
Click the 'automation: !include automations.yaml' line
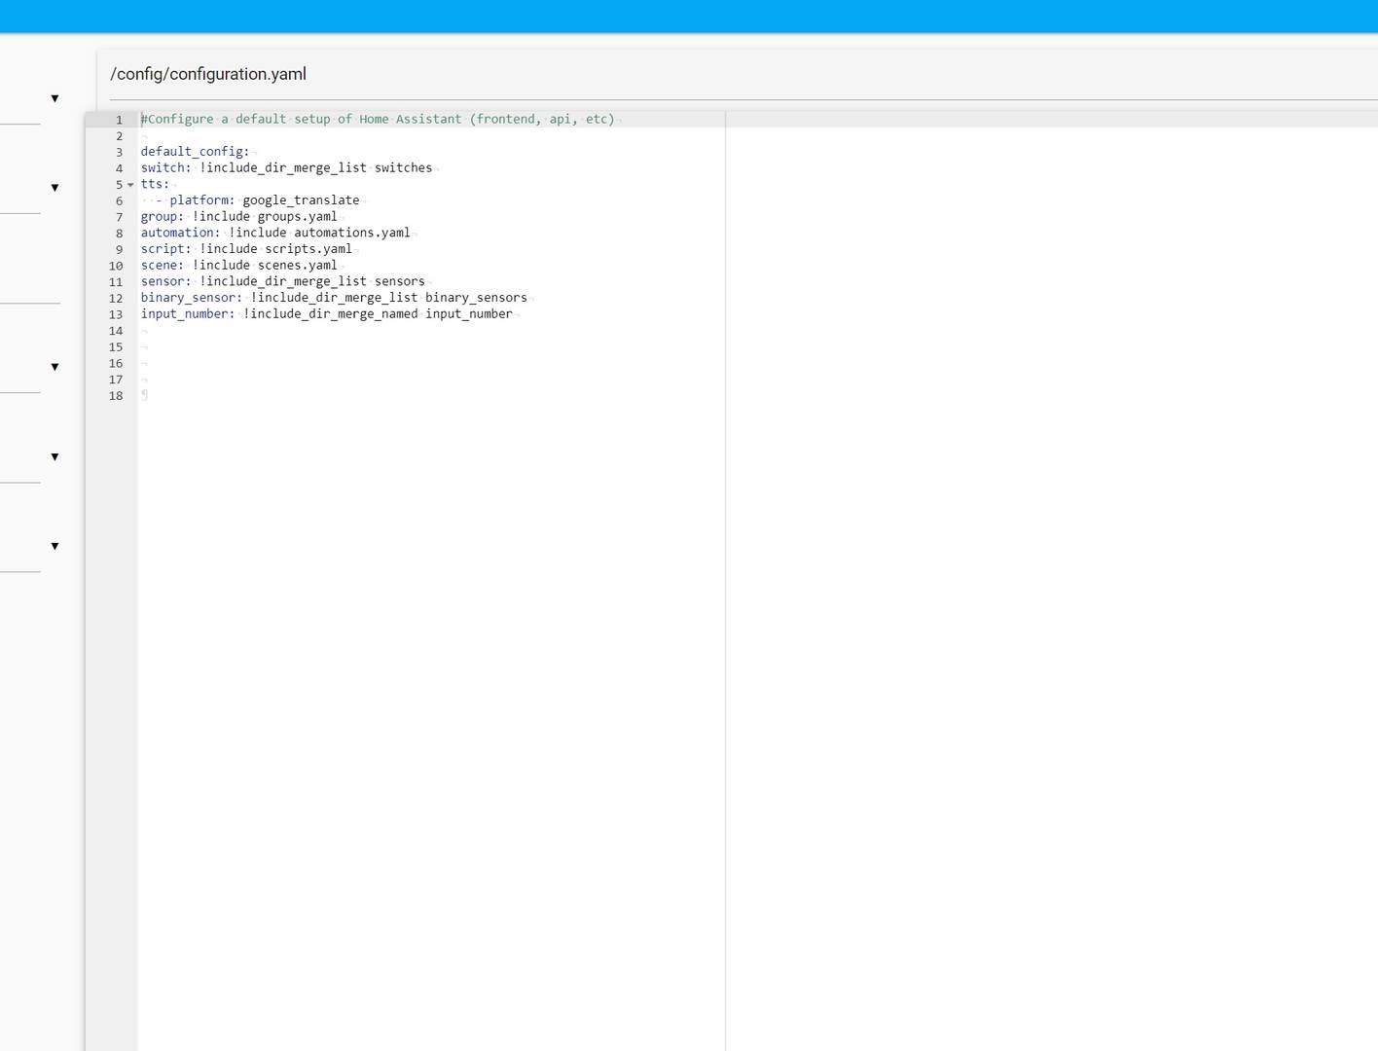point(275,233)
